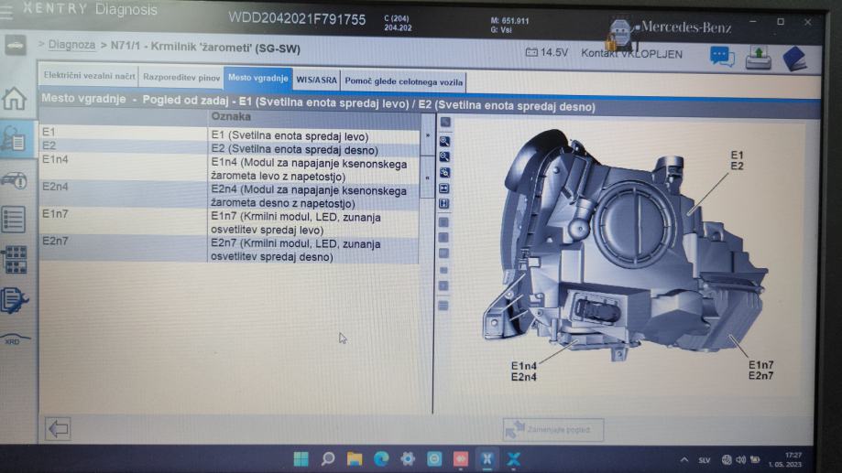Open Windows Start button
Image resolution: width=842 pixels, height=473 pixels.
tap(301, 458)
